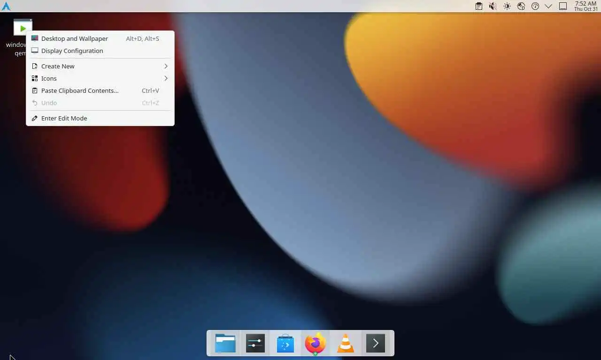Click the show desktop icon
Viewport: 601px width, 360px height.
(563, 6)
